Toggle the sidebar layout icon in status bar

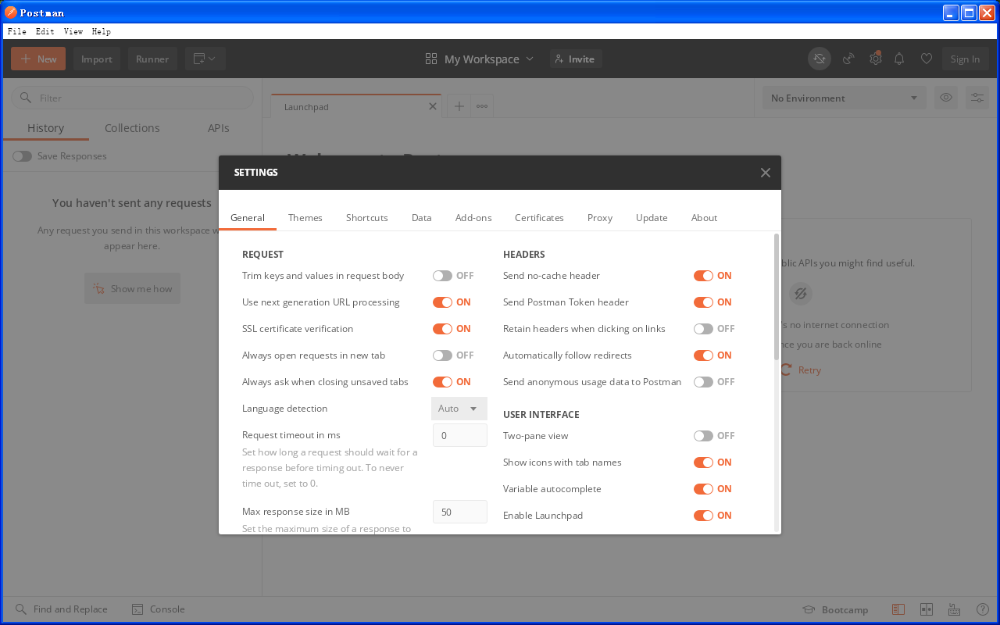[x=898, y=609]
